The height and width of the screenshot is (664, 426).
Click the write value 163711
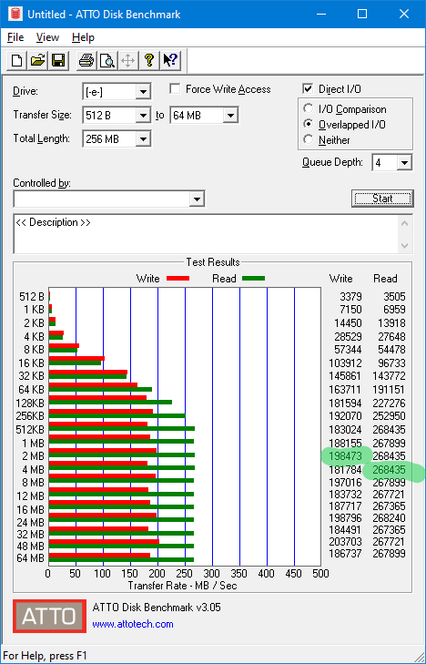(x=346, y=390)
